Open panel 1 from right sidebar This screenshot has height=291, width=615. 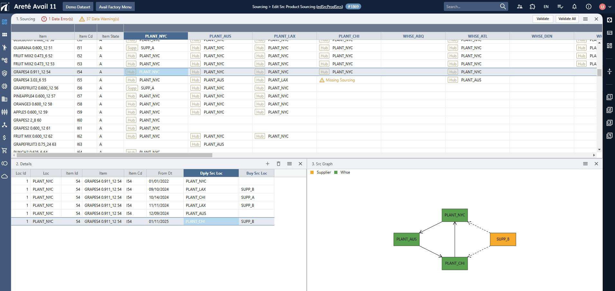click(x=609, y=97)
